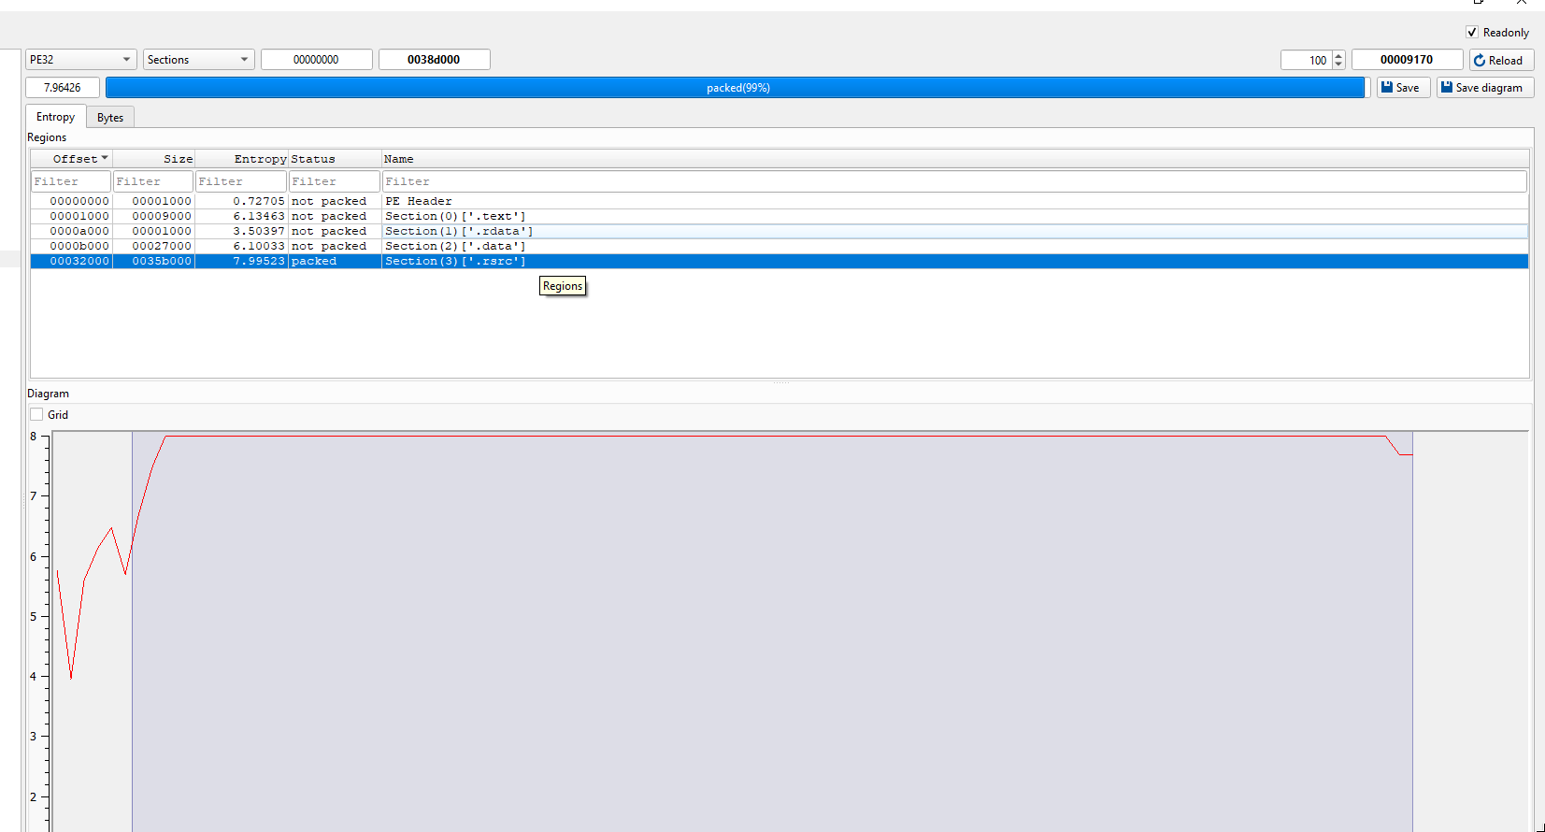Image resolution: width=1545 pixels, height=832 pixels.
Task: Click the entropy value 6.13463
Action: [259, 216]
